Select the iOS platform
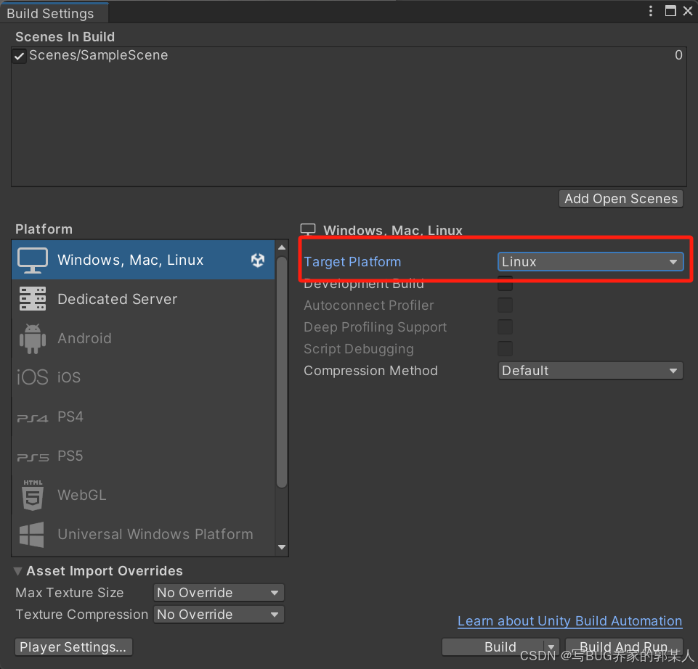This screenshot has height=669, width=698. (x=143, y=377)
